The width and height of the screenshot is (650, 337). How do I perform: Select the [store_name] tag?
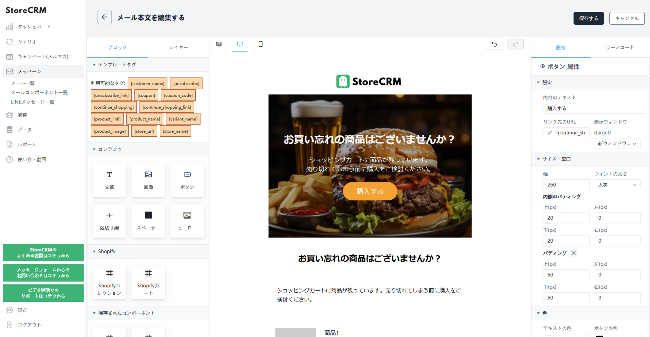[x=175, y=131]
